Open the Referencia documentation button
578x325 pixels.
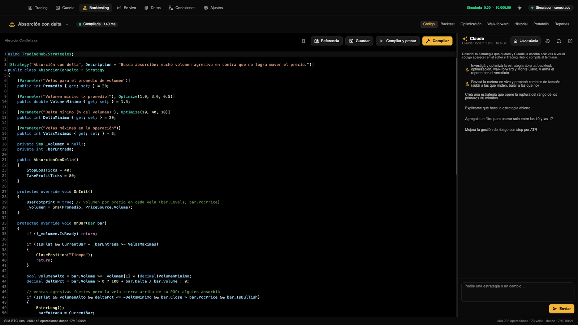327,41
